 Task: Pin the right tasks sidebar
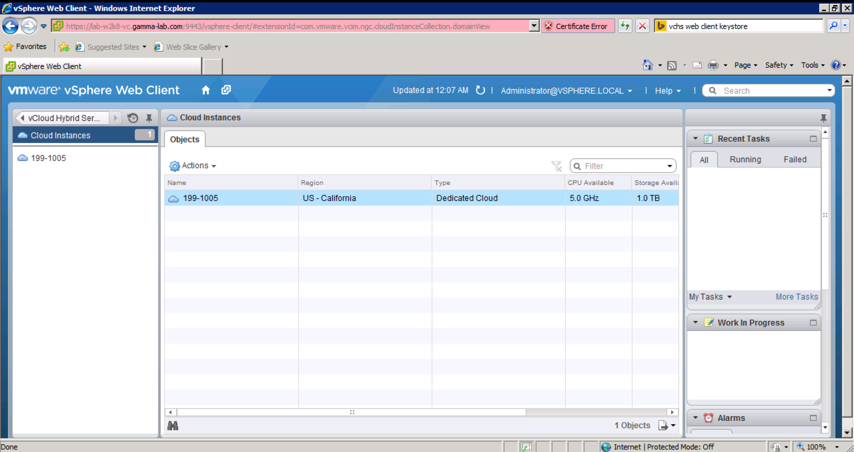pos(823,118)
